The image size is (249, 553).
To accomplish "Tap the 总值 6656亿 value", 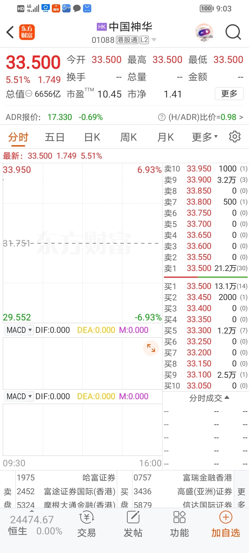I will pyautogui.click(x=48, y=94).
